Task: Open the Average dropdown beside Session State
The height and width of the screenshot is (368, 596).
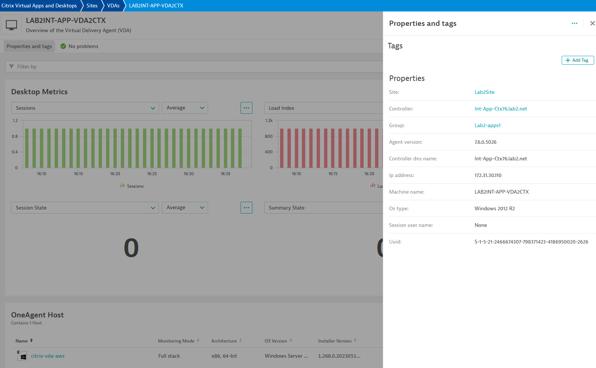Action: click(185, 208)
